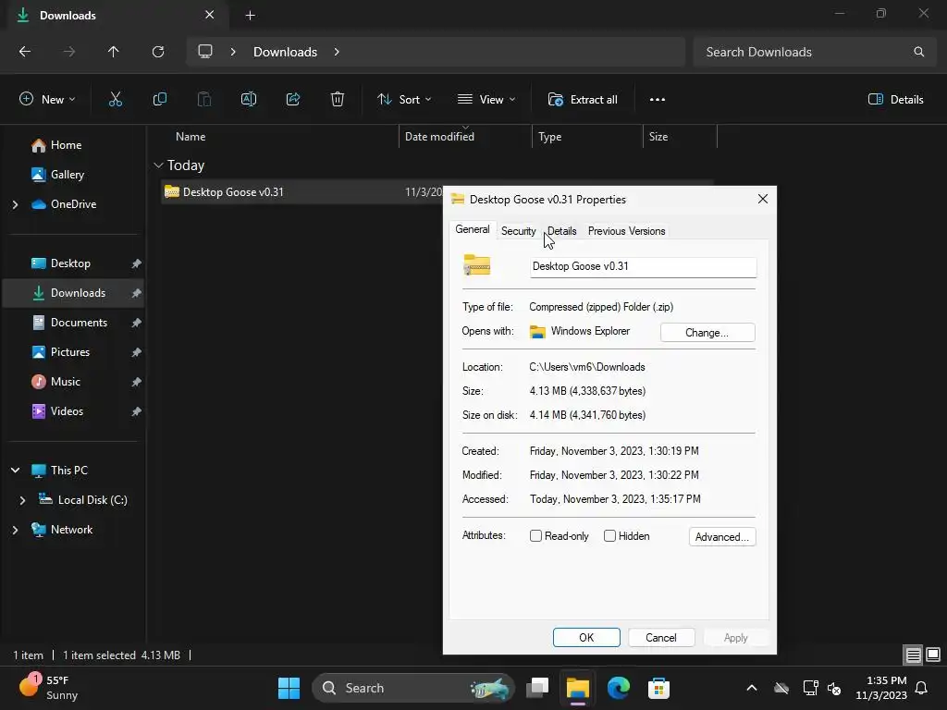947x710 pixels.
Task: Open the View dropdown menu
Action: coord(486,100)
